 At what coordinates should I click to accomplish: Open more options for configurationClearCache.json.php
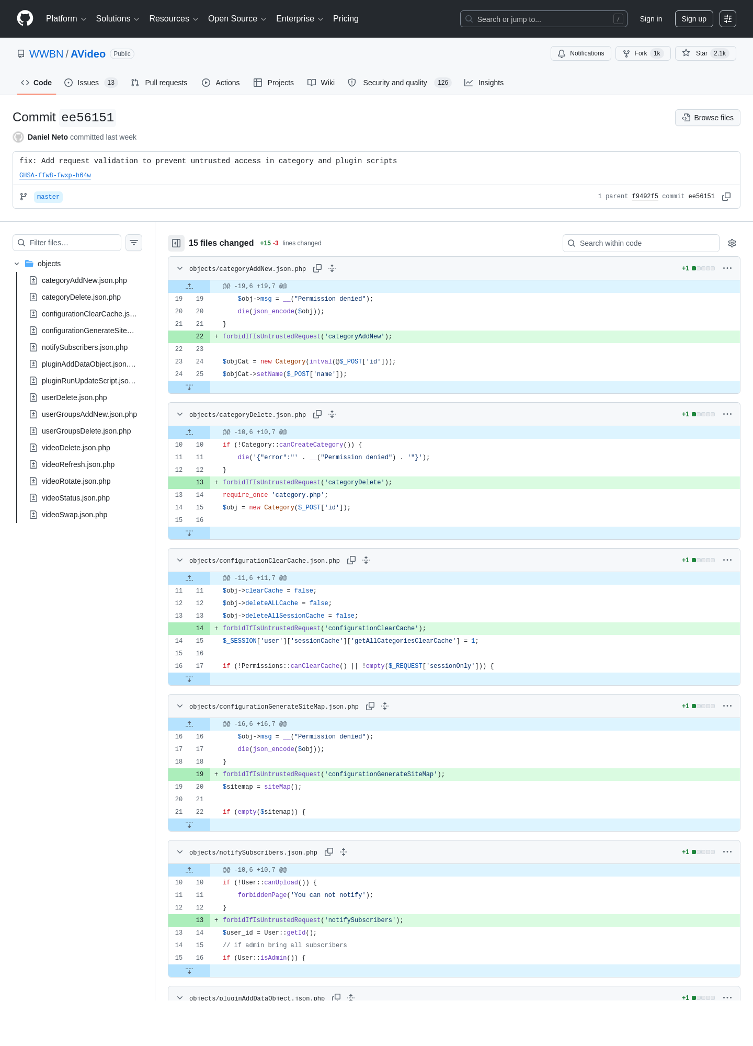click(727, 560)
